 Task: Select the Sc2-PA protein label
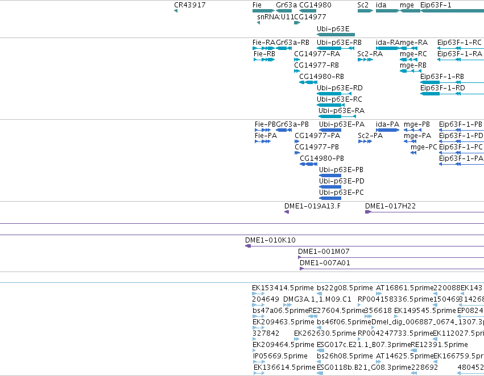coord(370,136)
